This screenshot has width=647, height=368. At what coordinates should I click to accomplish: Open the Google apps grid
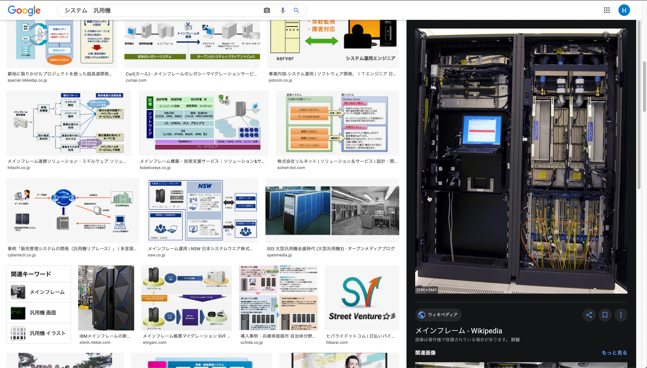607,10
